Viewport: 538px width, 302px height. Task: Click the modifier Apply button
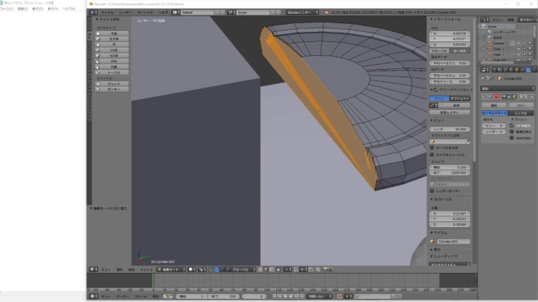pyautogui.click(x=494, y=105)
